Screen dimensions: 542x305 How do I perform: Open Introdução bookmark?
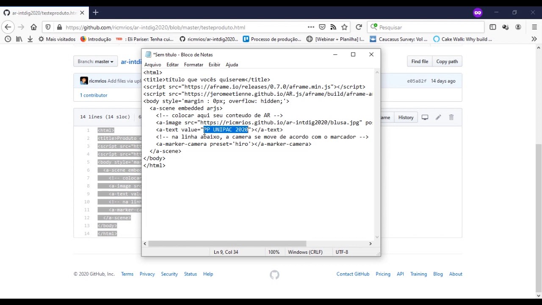click(x=96, y=39)
